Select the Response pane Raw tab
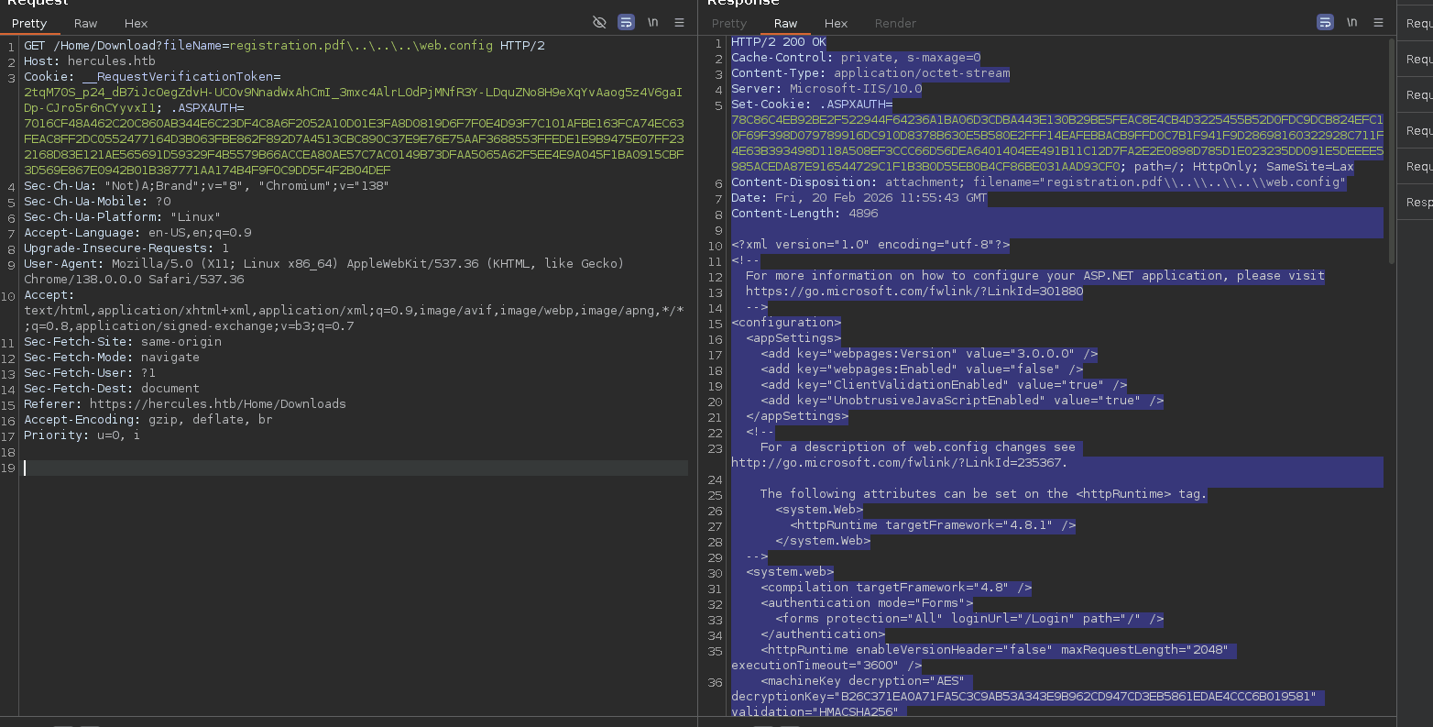The height and width of the screenshot is (727, 1433). coord(785,23)
